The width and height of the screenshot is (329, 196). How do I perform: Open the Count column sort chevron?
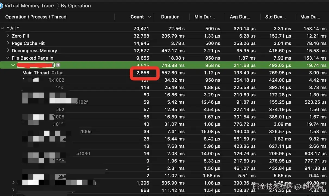[x=149, y=17]
